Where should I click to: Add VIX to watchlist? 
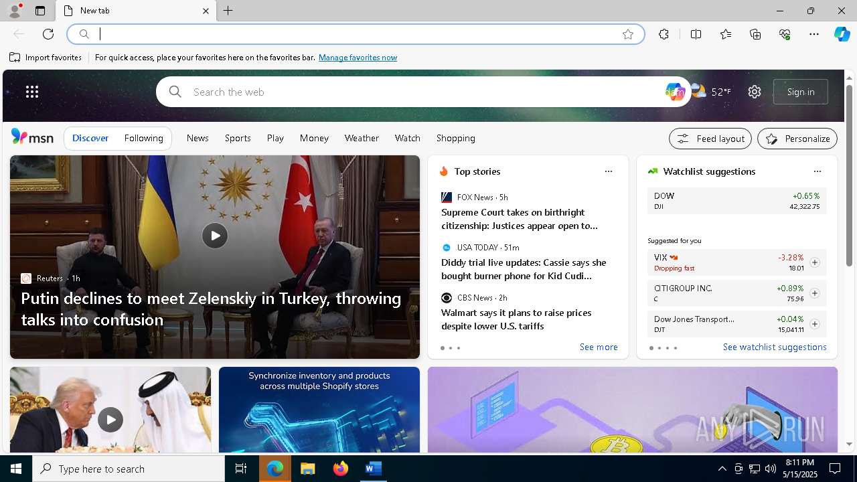pos(815,262)
